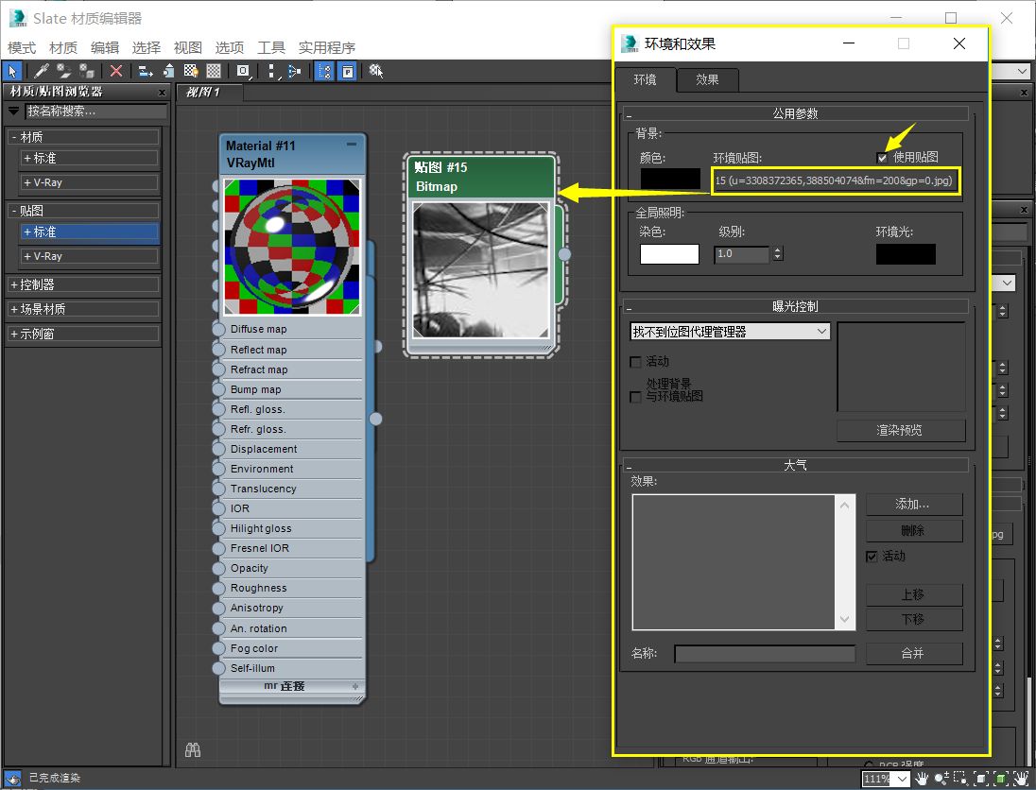
Task: Enable the 活动 checkbox under 曝光控制
Action: coord(635,362)
